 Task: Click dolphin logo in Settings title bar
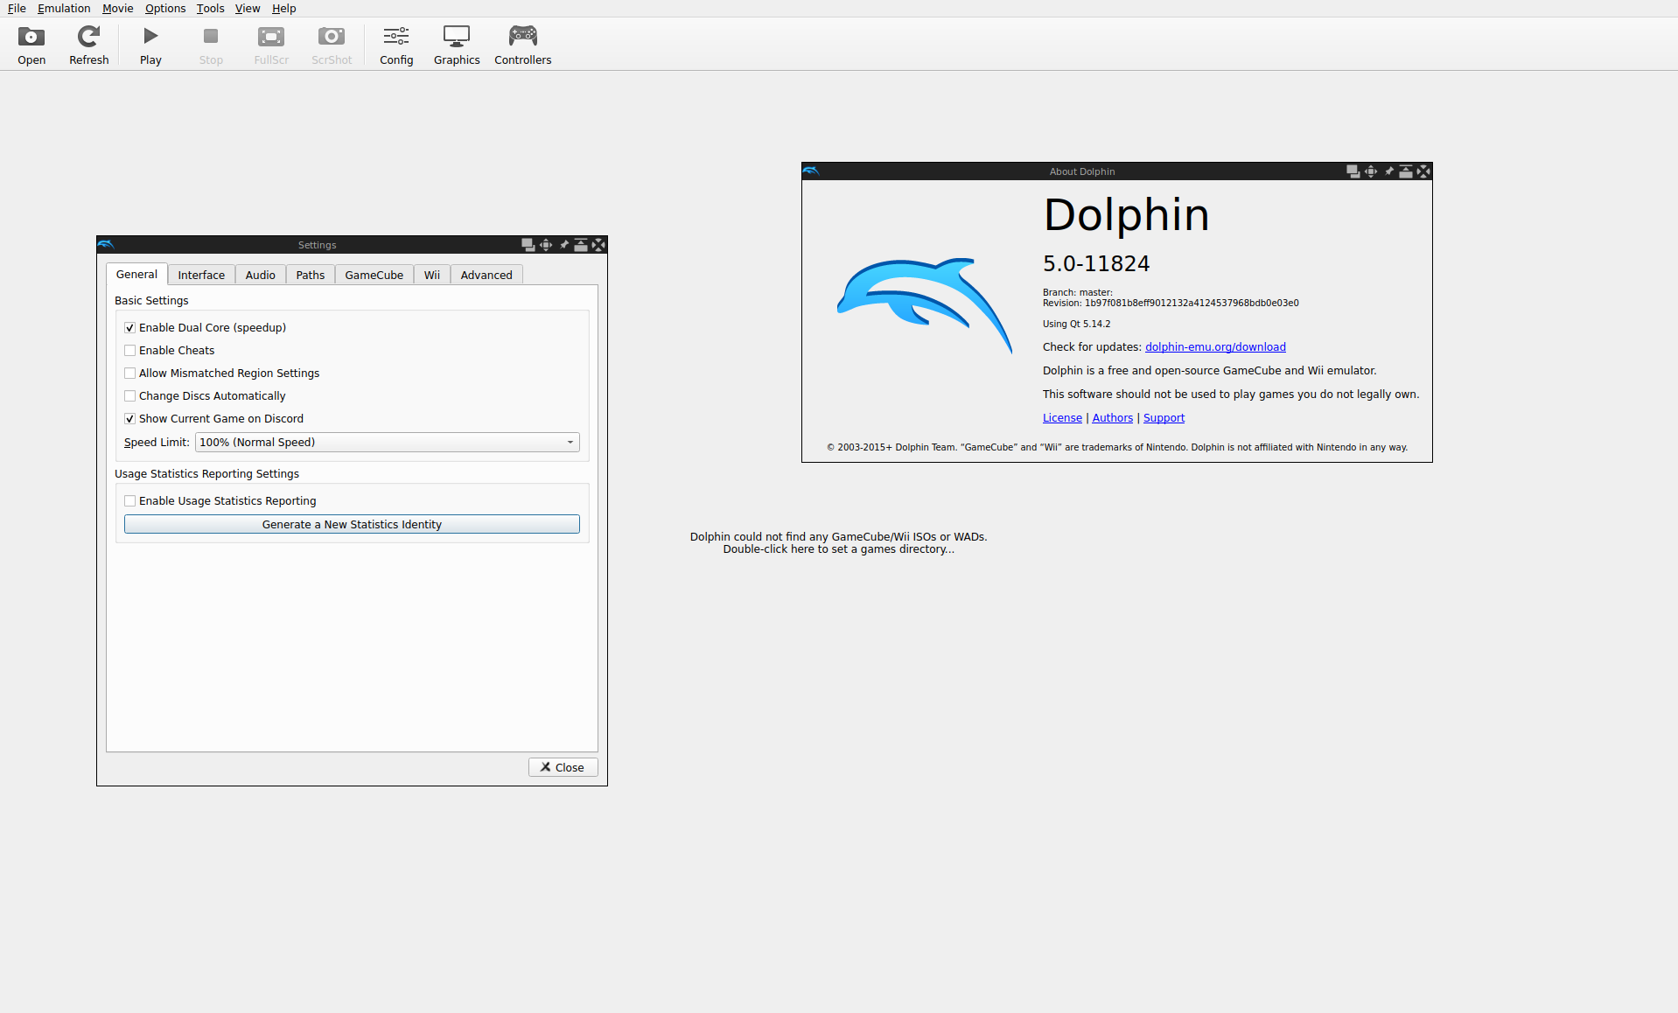point(107,245)
